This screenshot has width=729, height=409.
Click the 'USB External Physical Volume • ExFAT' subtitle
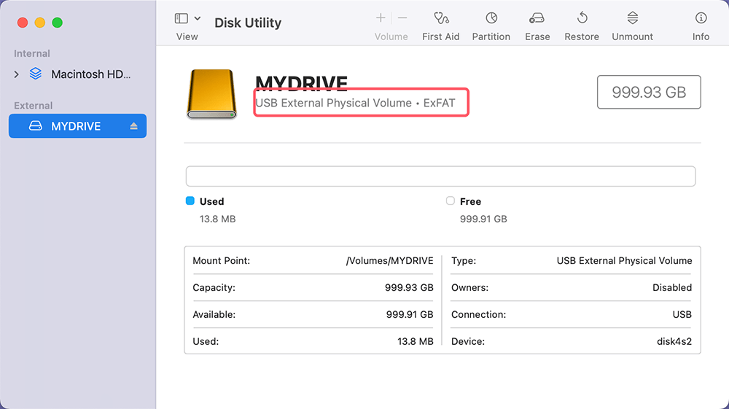355,103
